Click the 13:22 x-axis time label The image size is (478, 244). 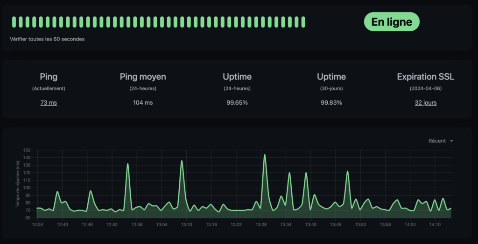pyautogui.click(x=236, y=225)
